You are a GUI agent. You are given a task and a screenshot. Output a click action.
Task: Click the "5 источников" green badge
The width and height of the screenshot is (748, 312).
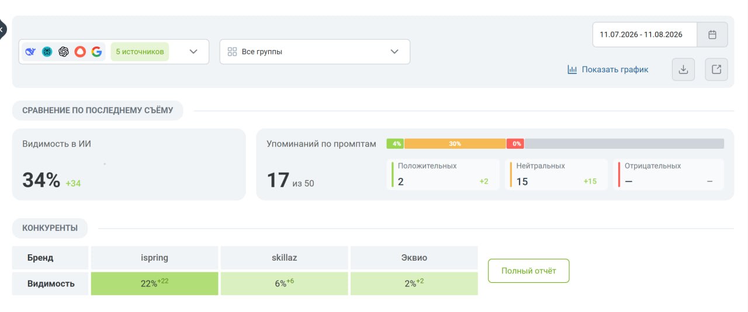(140, 51)
